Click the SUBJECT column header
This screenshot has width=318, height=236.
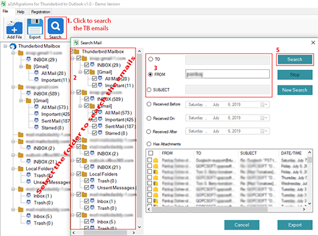pos(249,153)
